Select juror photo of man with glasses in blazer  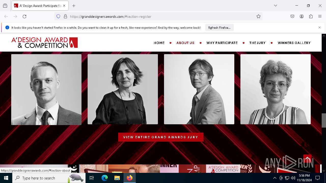(x=199, y=89)
